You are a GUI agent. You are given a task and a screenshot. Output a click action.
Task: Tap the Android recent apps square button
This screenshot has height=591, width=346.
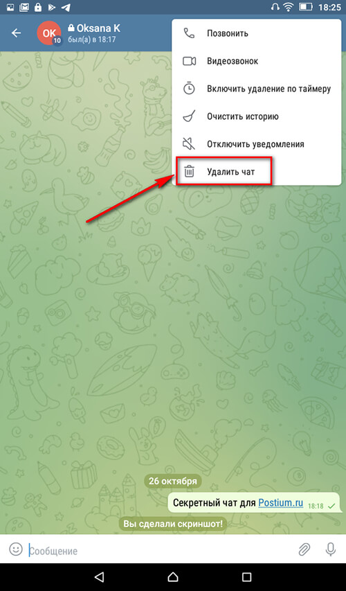[x=246, y=576]
